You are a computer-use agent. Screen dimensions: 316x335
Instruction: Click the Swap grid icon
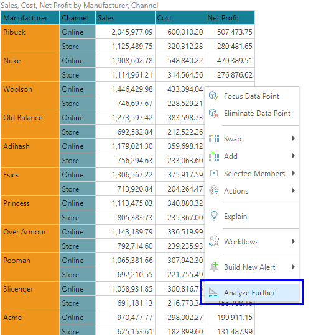214,138
